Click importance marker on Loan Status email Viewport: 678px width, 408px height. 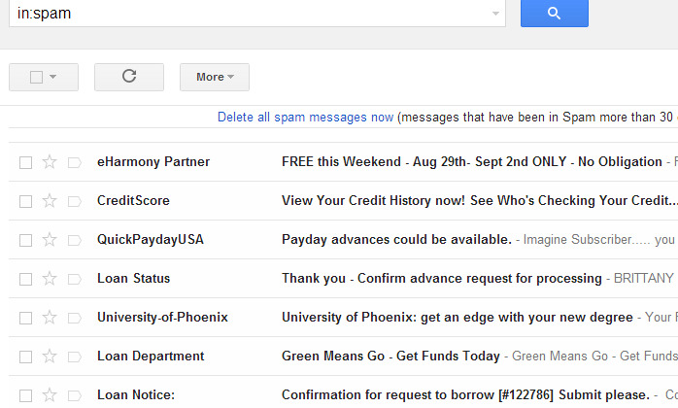click(75, 279)
